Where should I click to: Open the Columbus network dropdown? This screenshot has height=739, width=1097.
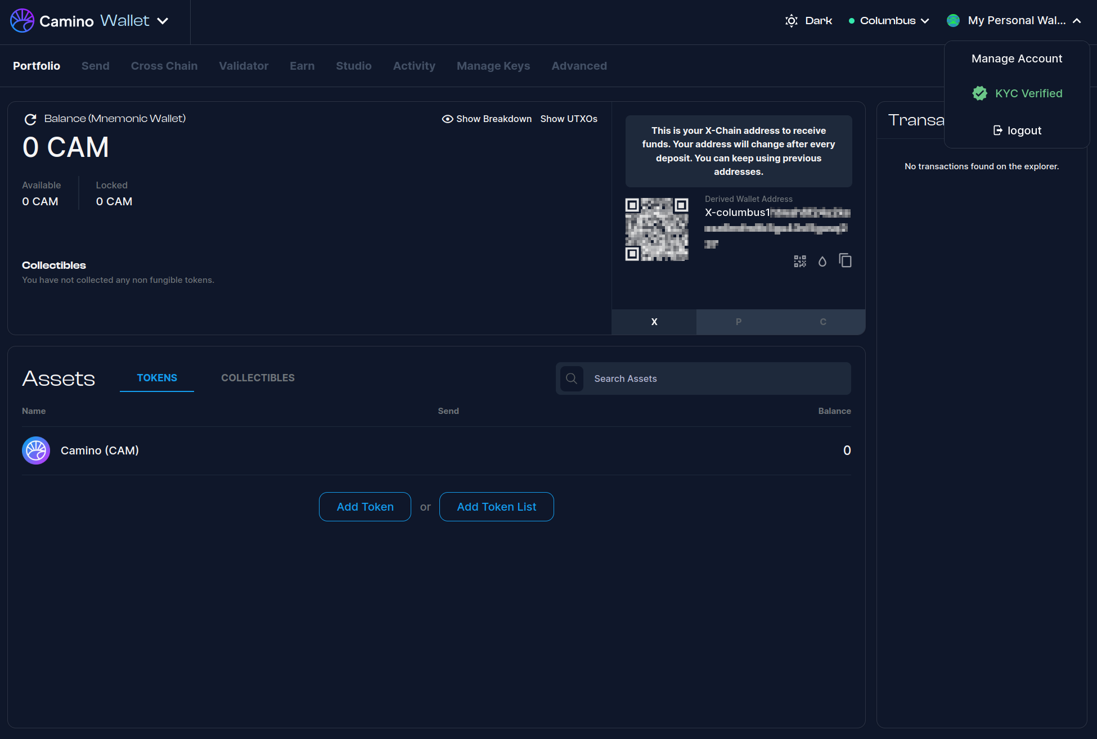click(889, 21)
